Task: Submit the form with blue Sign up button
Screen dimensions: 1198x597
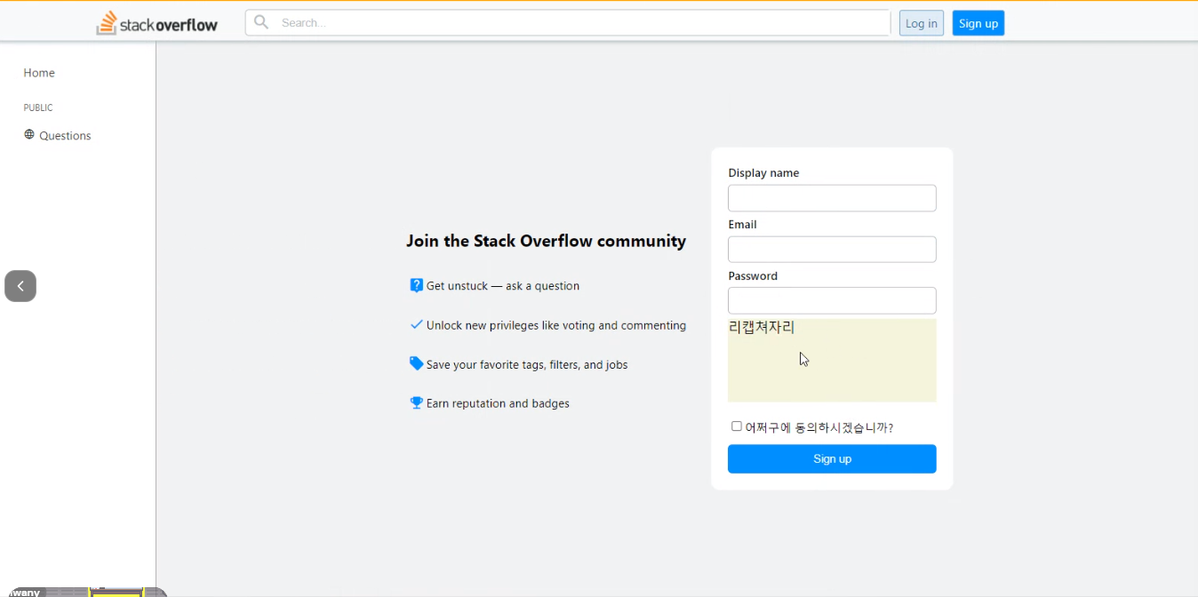Action: pyautogui.click(x=832, y=459)
